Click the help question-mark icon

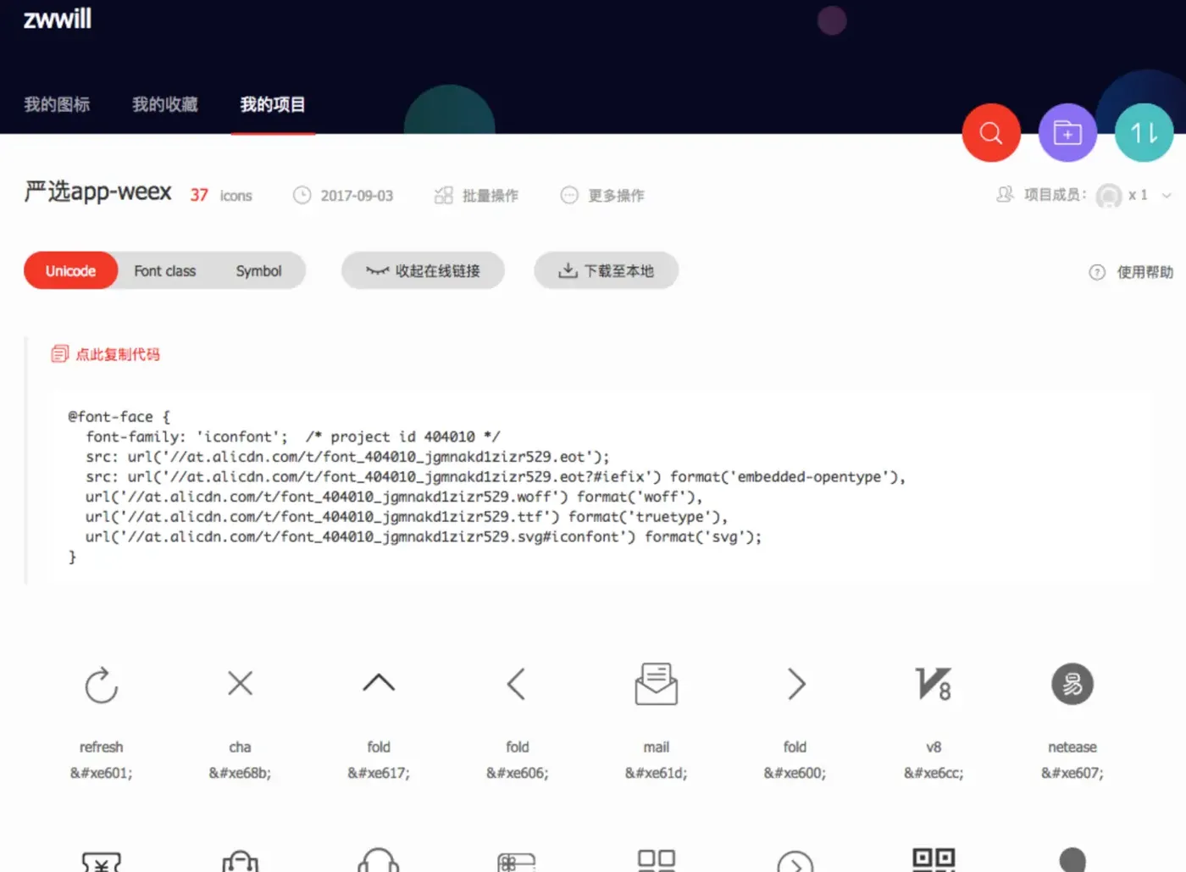click(1097, 272)
